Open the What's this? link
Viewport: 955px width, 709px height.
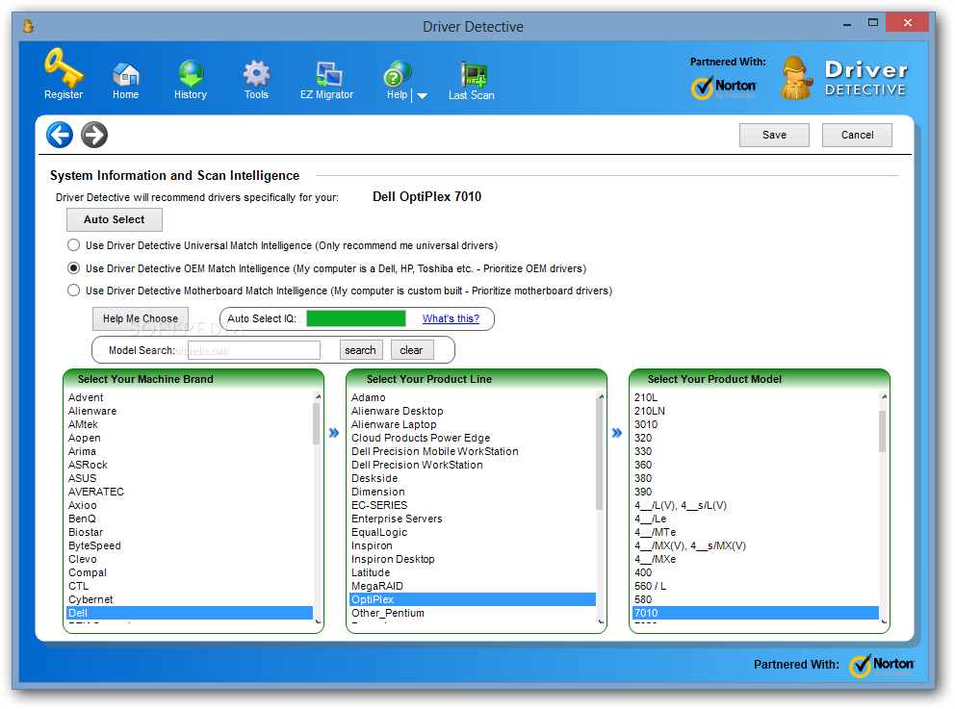[x=451, y=318]
